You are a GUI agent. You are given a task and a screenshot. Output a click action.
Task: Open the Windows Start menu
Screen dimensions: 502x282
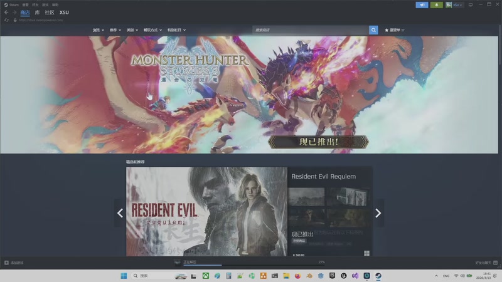(124, 276)
